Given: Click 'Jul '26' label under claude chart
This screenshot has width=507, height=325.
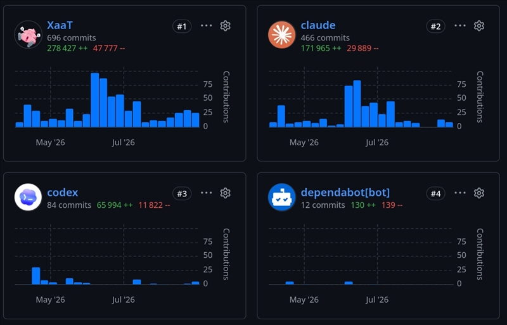Looking at the screenshot, I should coord(377,143).
